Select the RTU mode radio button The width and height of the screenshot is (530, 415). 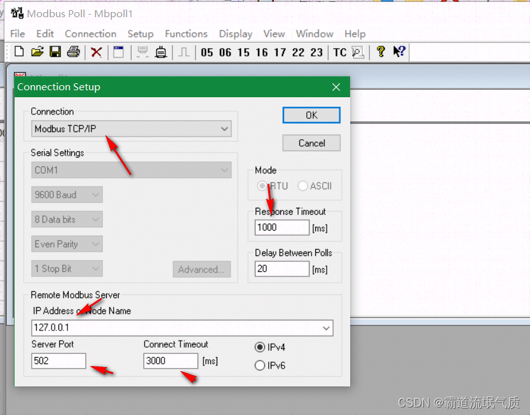pyautogui.click(x=262, y=186)
